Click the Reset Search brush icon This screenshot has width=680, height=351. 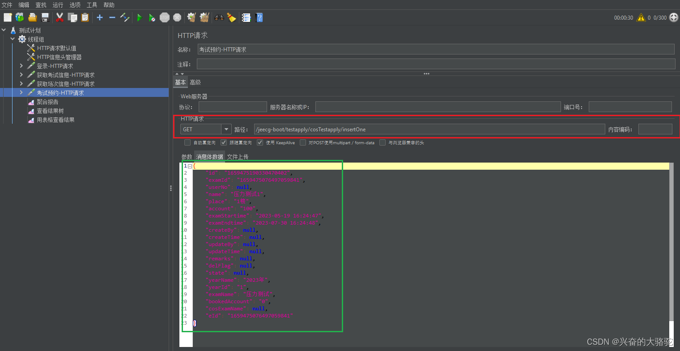point(231,17)
